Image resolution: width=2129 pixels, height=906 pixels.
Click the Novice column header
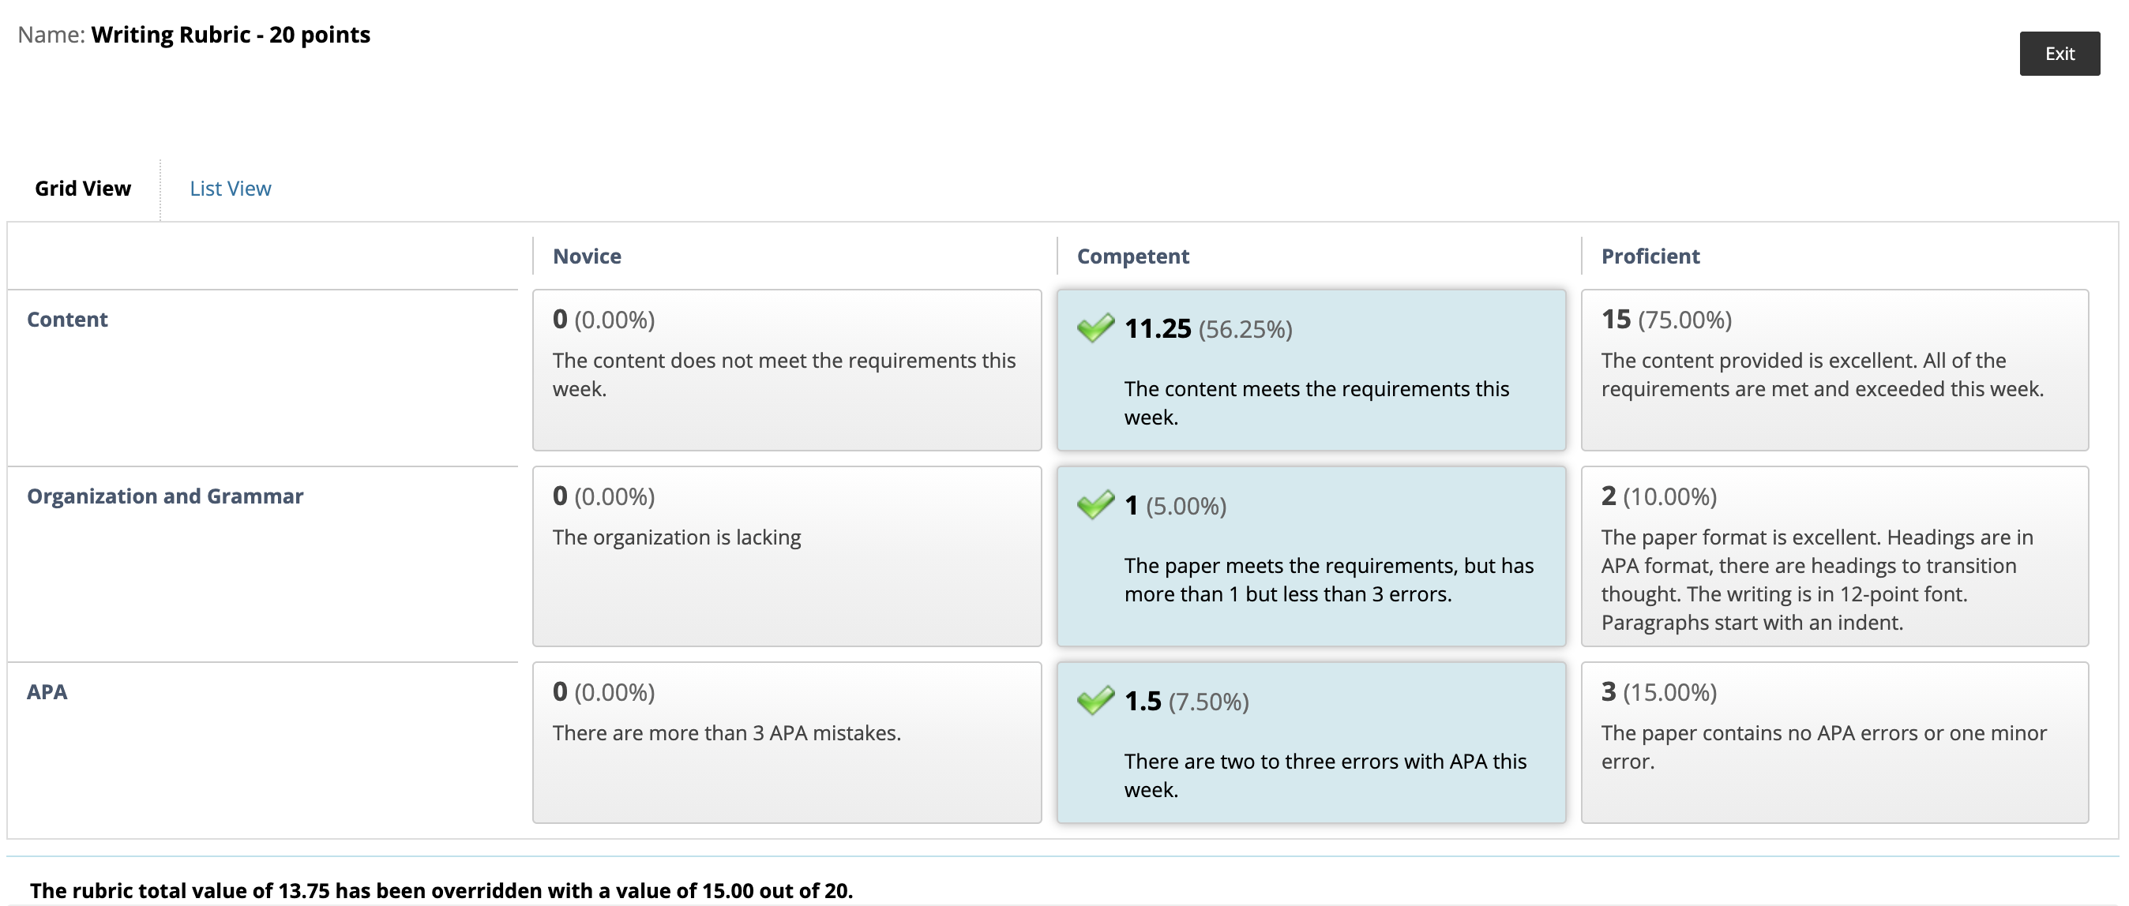click(587, 256)
